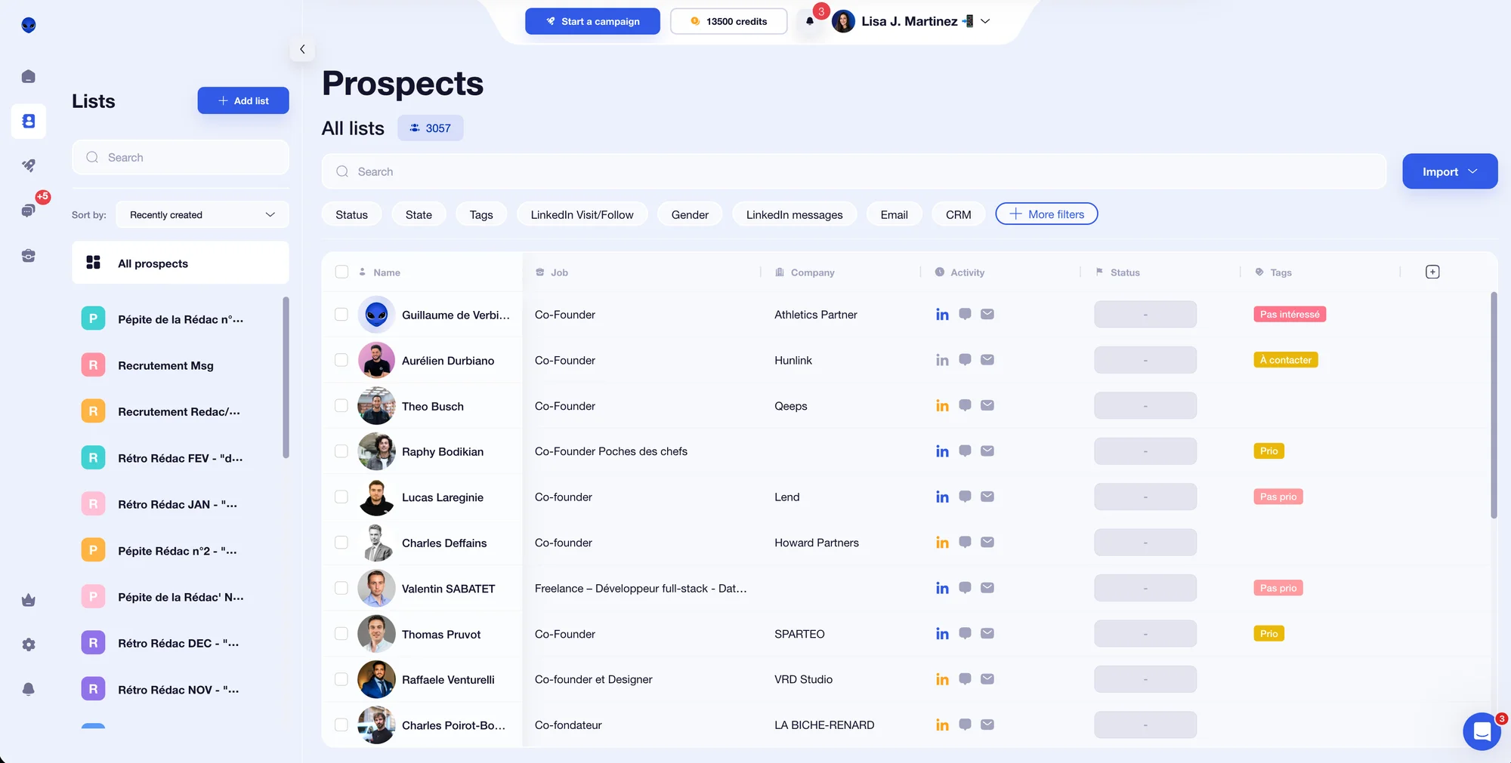Click the Pas intéressé tag label
The image size is (1511, 763).
tap(1290, 314)
